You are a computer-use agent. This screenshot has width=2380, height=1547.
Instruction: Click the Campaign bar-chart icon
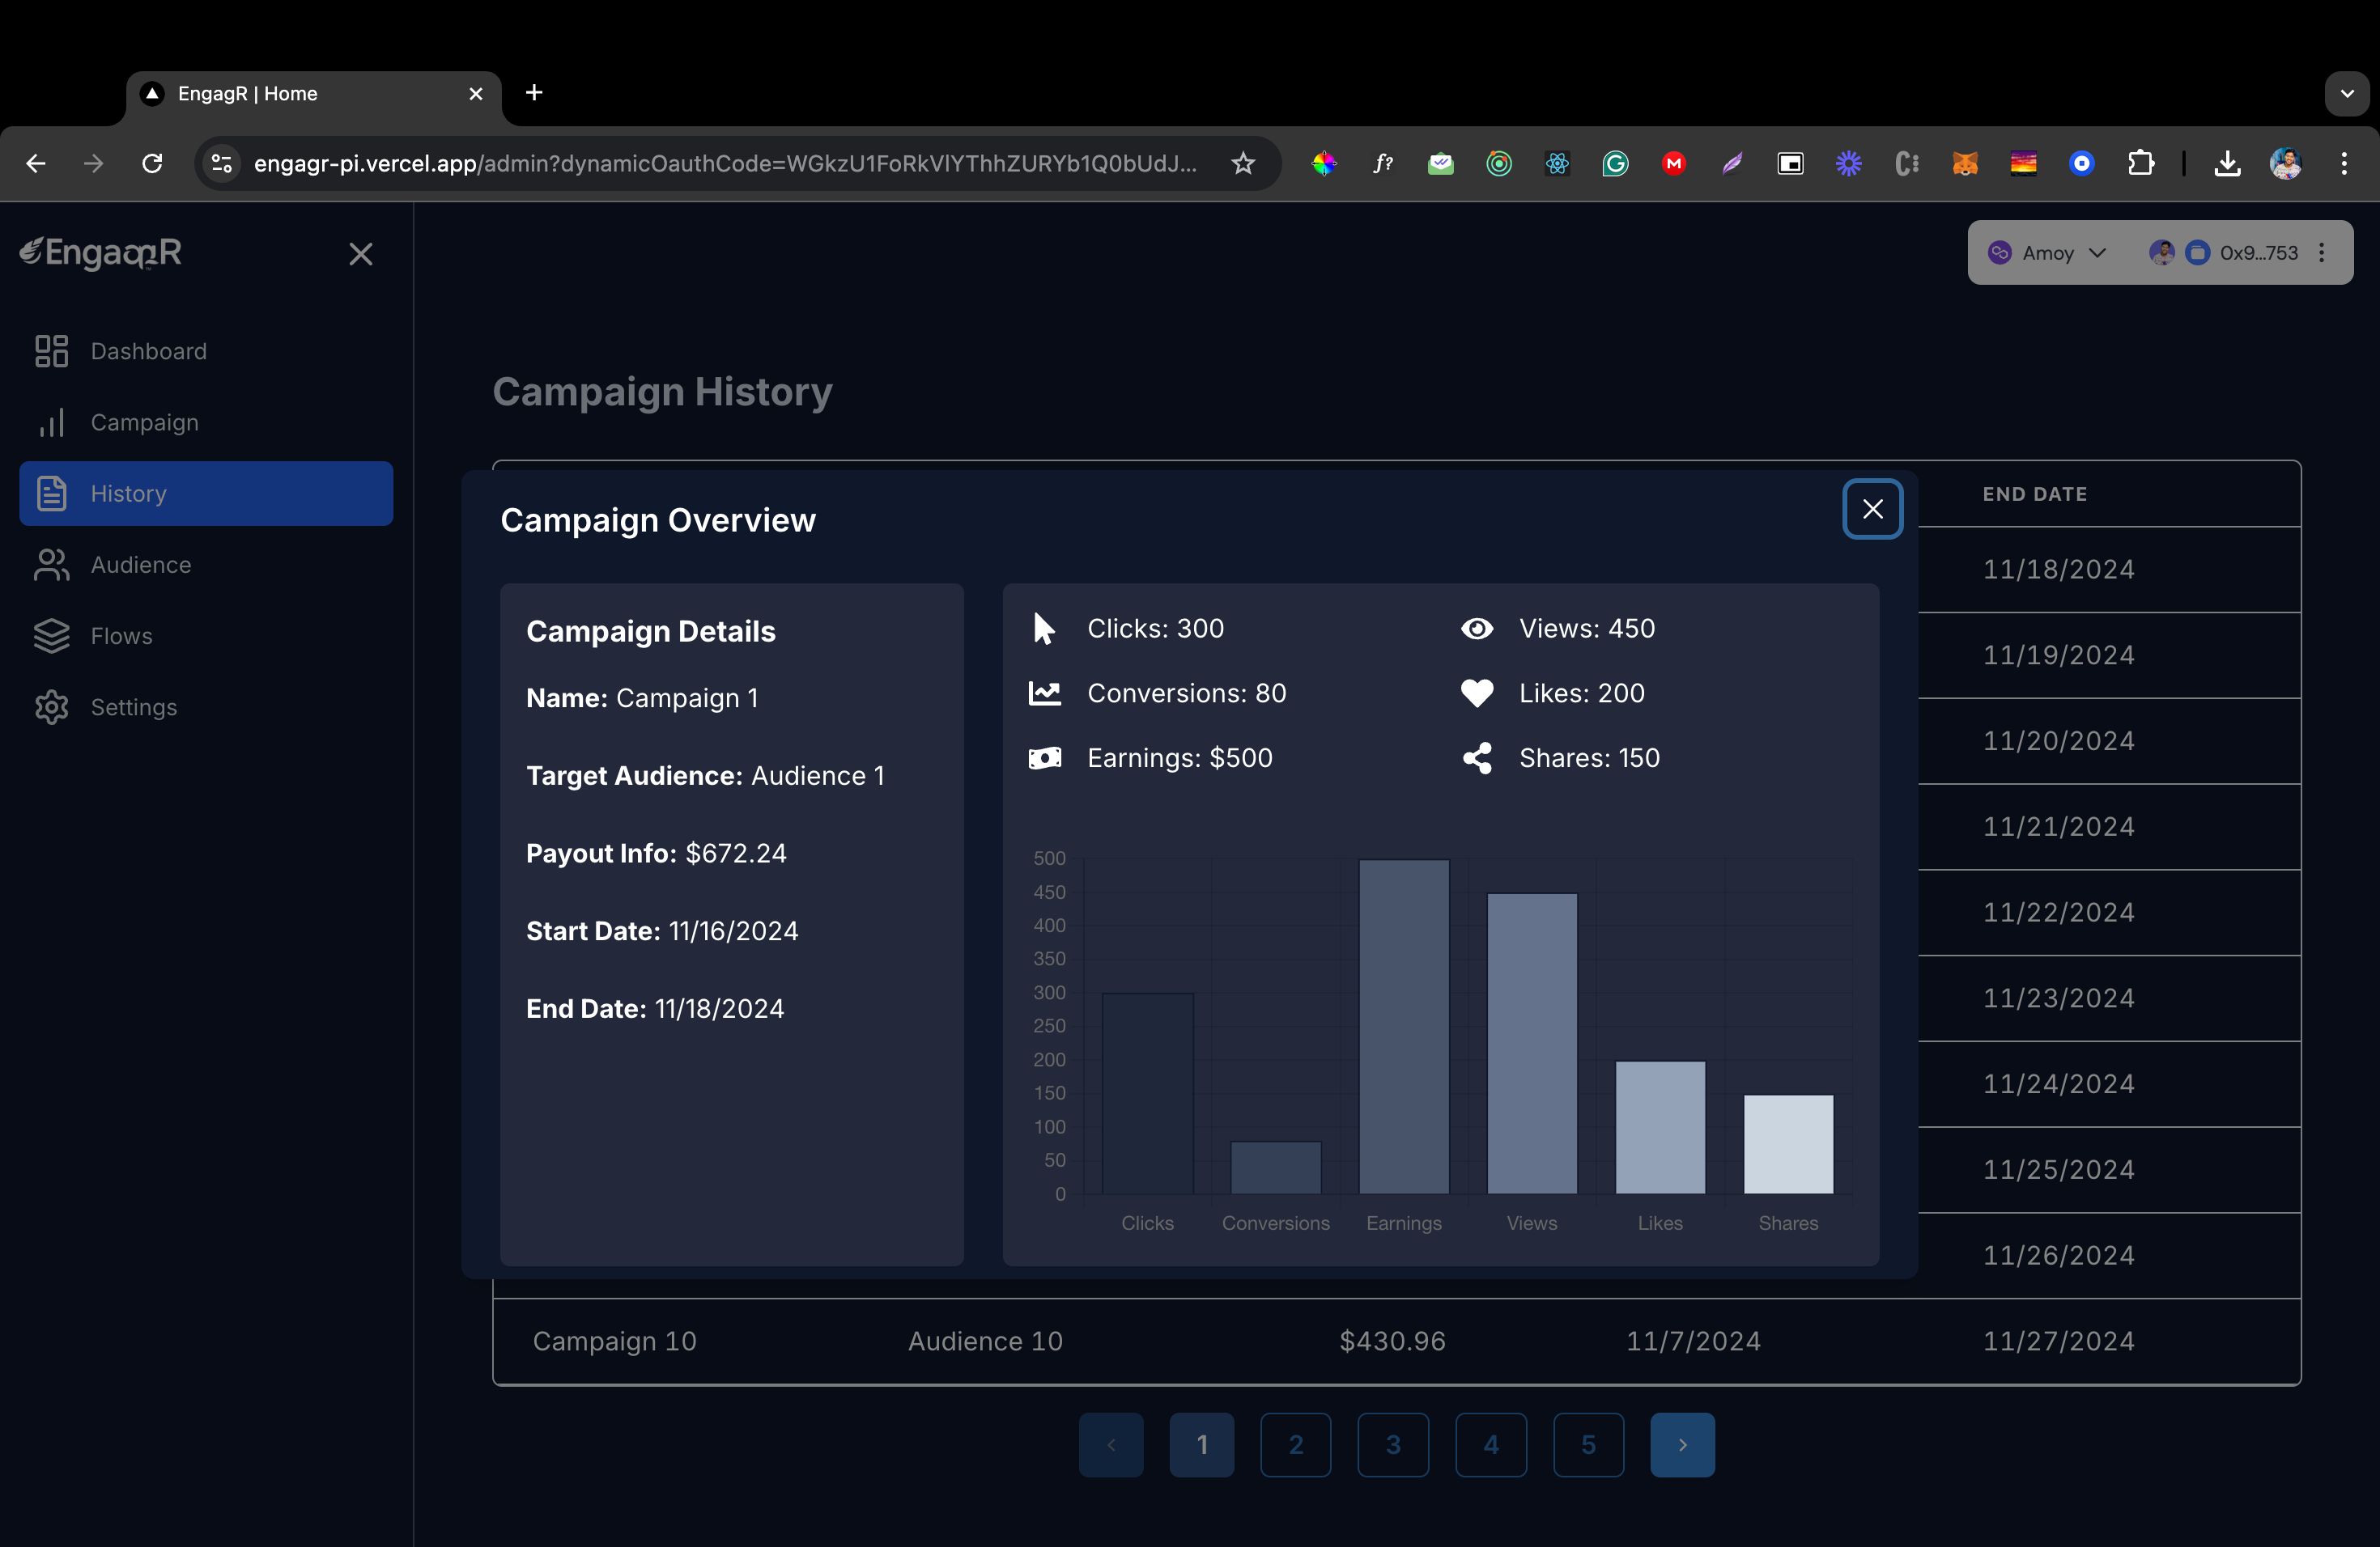pyautogui.click(x=51, y=422)
